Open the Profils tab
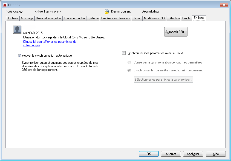231x161 pixels. coord(186,18)
